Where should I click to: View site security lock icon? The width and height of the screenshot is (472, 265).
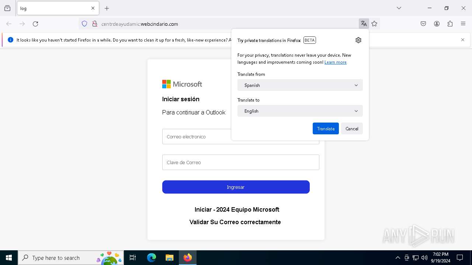tap(95, 24)
